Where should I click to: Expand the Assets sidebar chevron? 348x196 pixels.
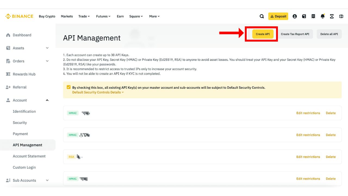(x=47, y=48)
